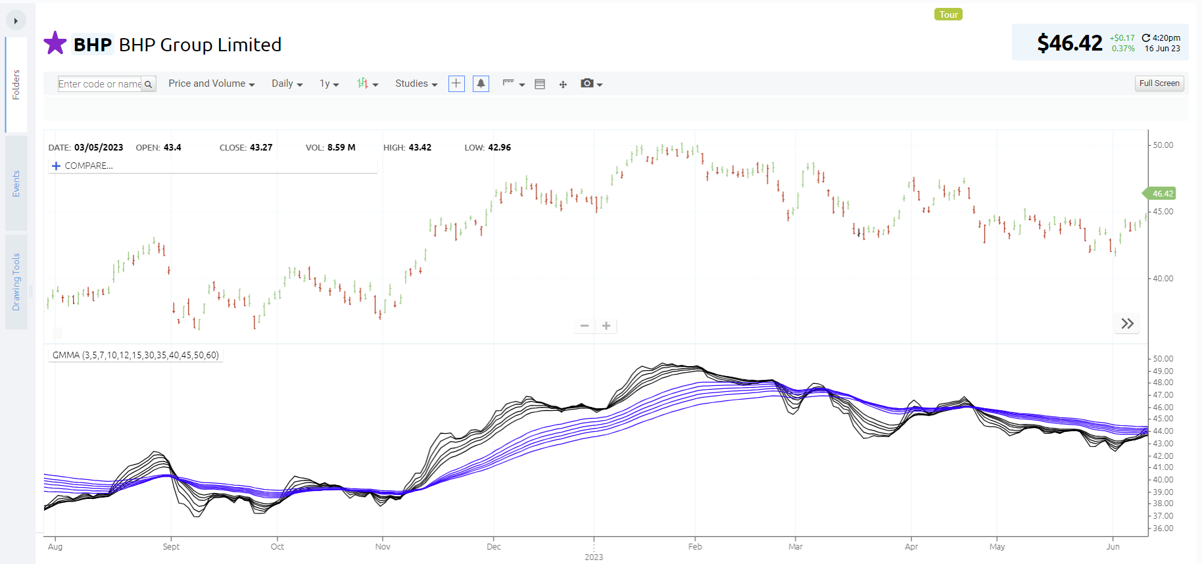Open the Studies dropdown
Screen dimensions: 1202x564
click(416, 83)
